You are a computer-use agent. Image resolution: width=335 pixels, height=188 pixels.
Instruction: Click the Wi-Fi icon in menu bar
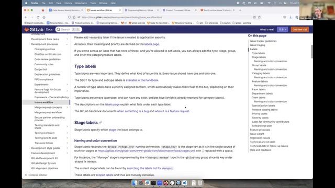point(269,3)
